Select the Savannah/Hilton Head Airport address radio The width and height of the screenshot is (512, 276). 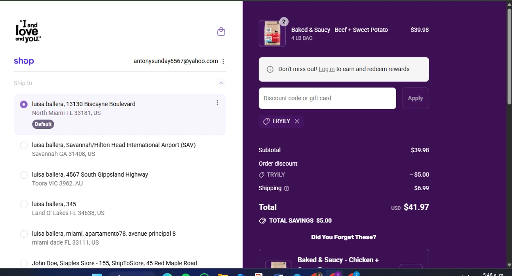24,146
